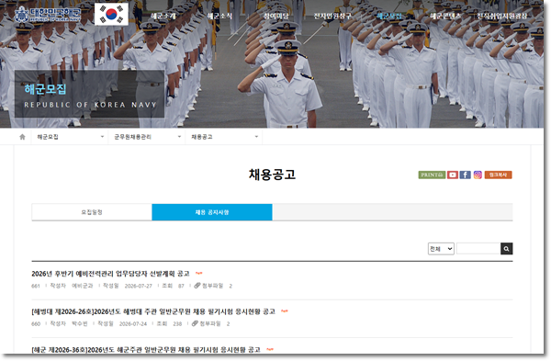Click the magnifier search button
551x361 pixels.
(x=506, y=249)
